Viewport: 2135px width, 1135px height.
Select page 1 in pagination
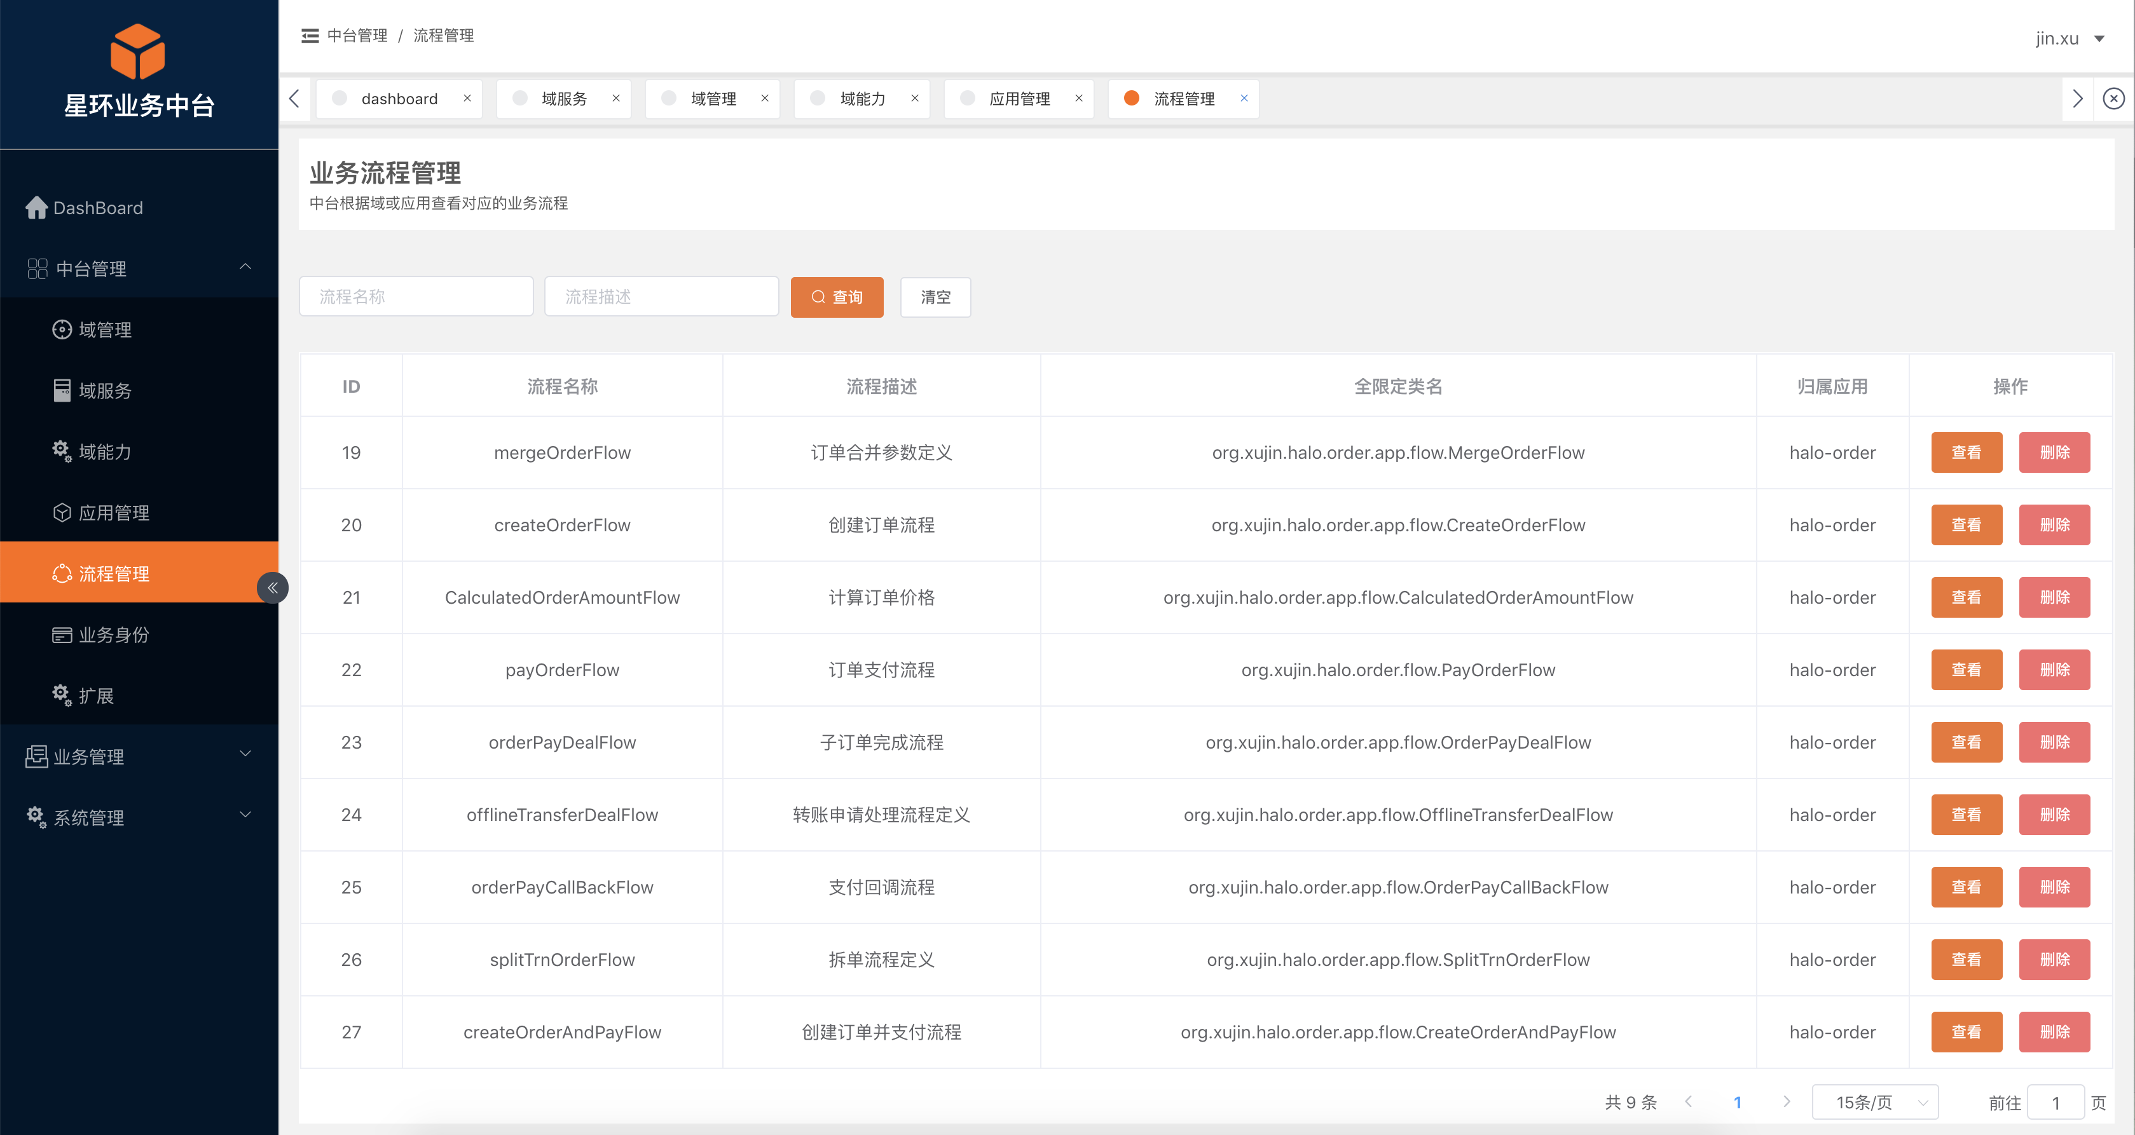[1737, 1102]
